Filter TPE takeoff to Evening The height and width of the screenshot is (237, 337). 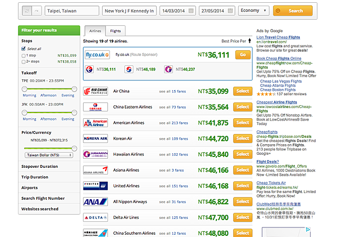point(68,95)
